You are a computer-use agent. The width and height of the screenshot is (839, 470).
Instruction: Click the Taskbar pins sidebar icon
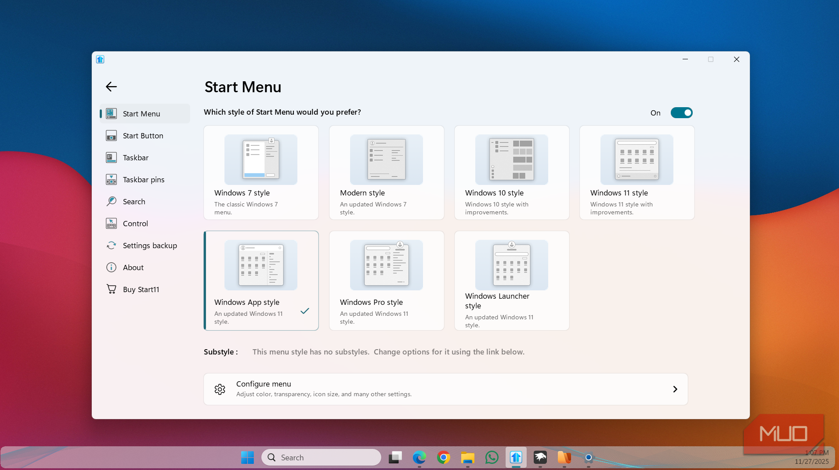click(x=112, y=180)
